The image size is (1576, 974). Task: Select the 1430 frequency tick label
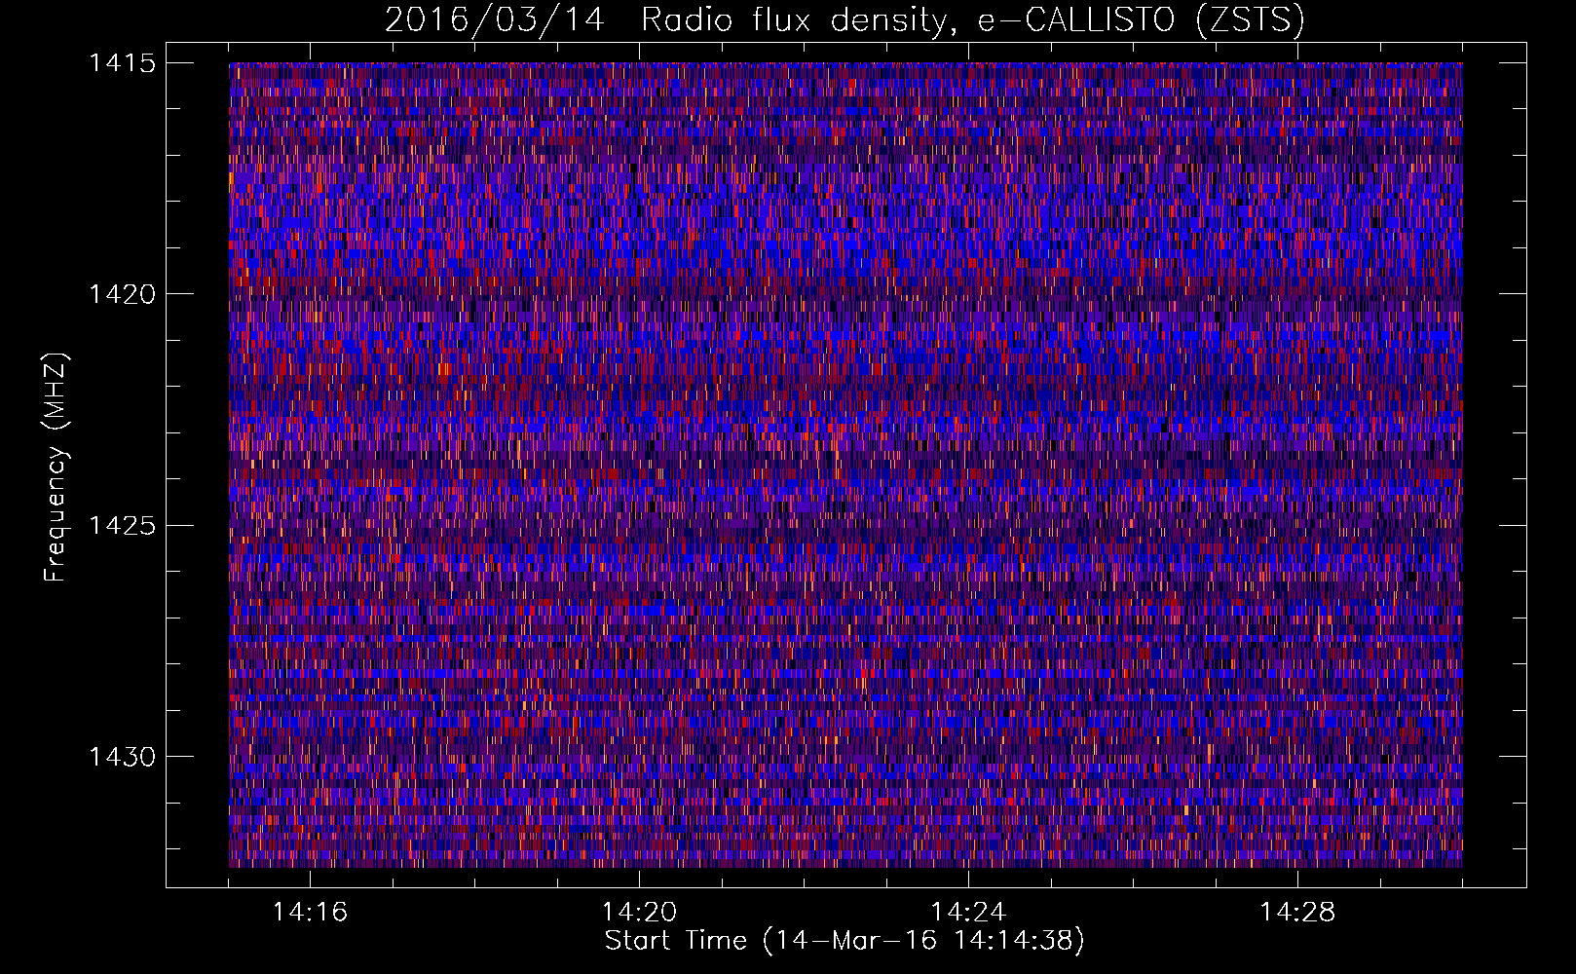[122, 757]
